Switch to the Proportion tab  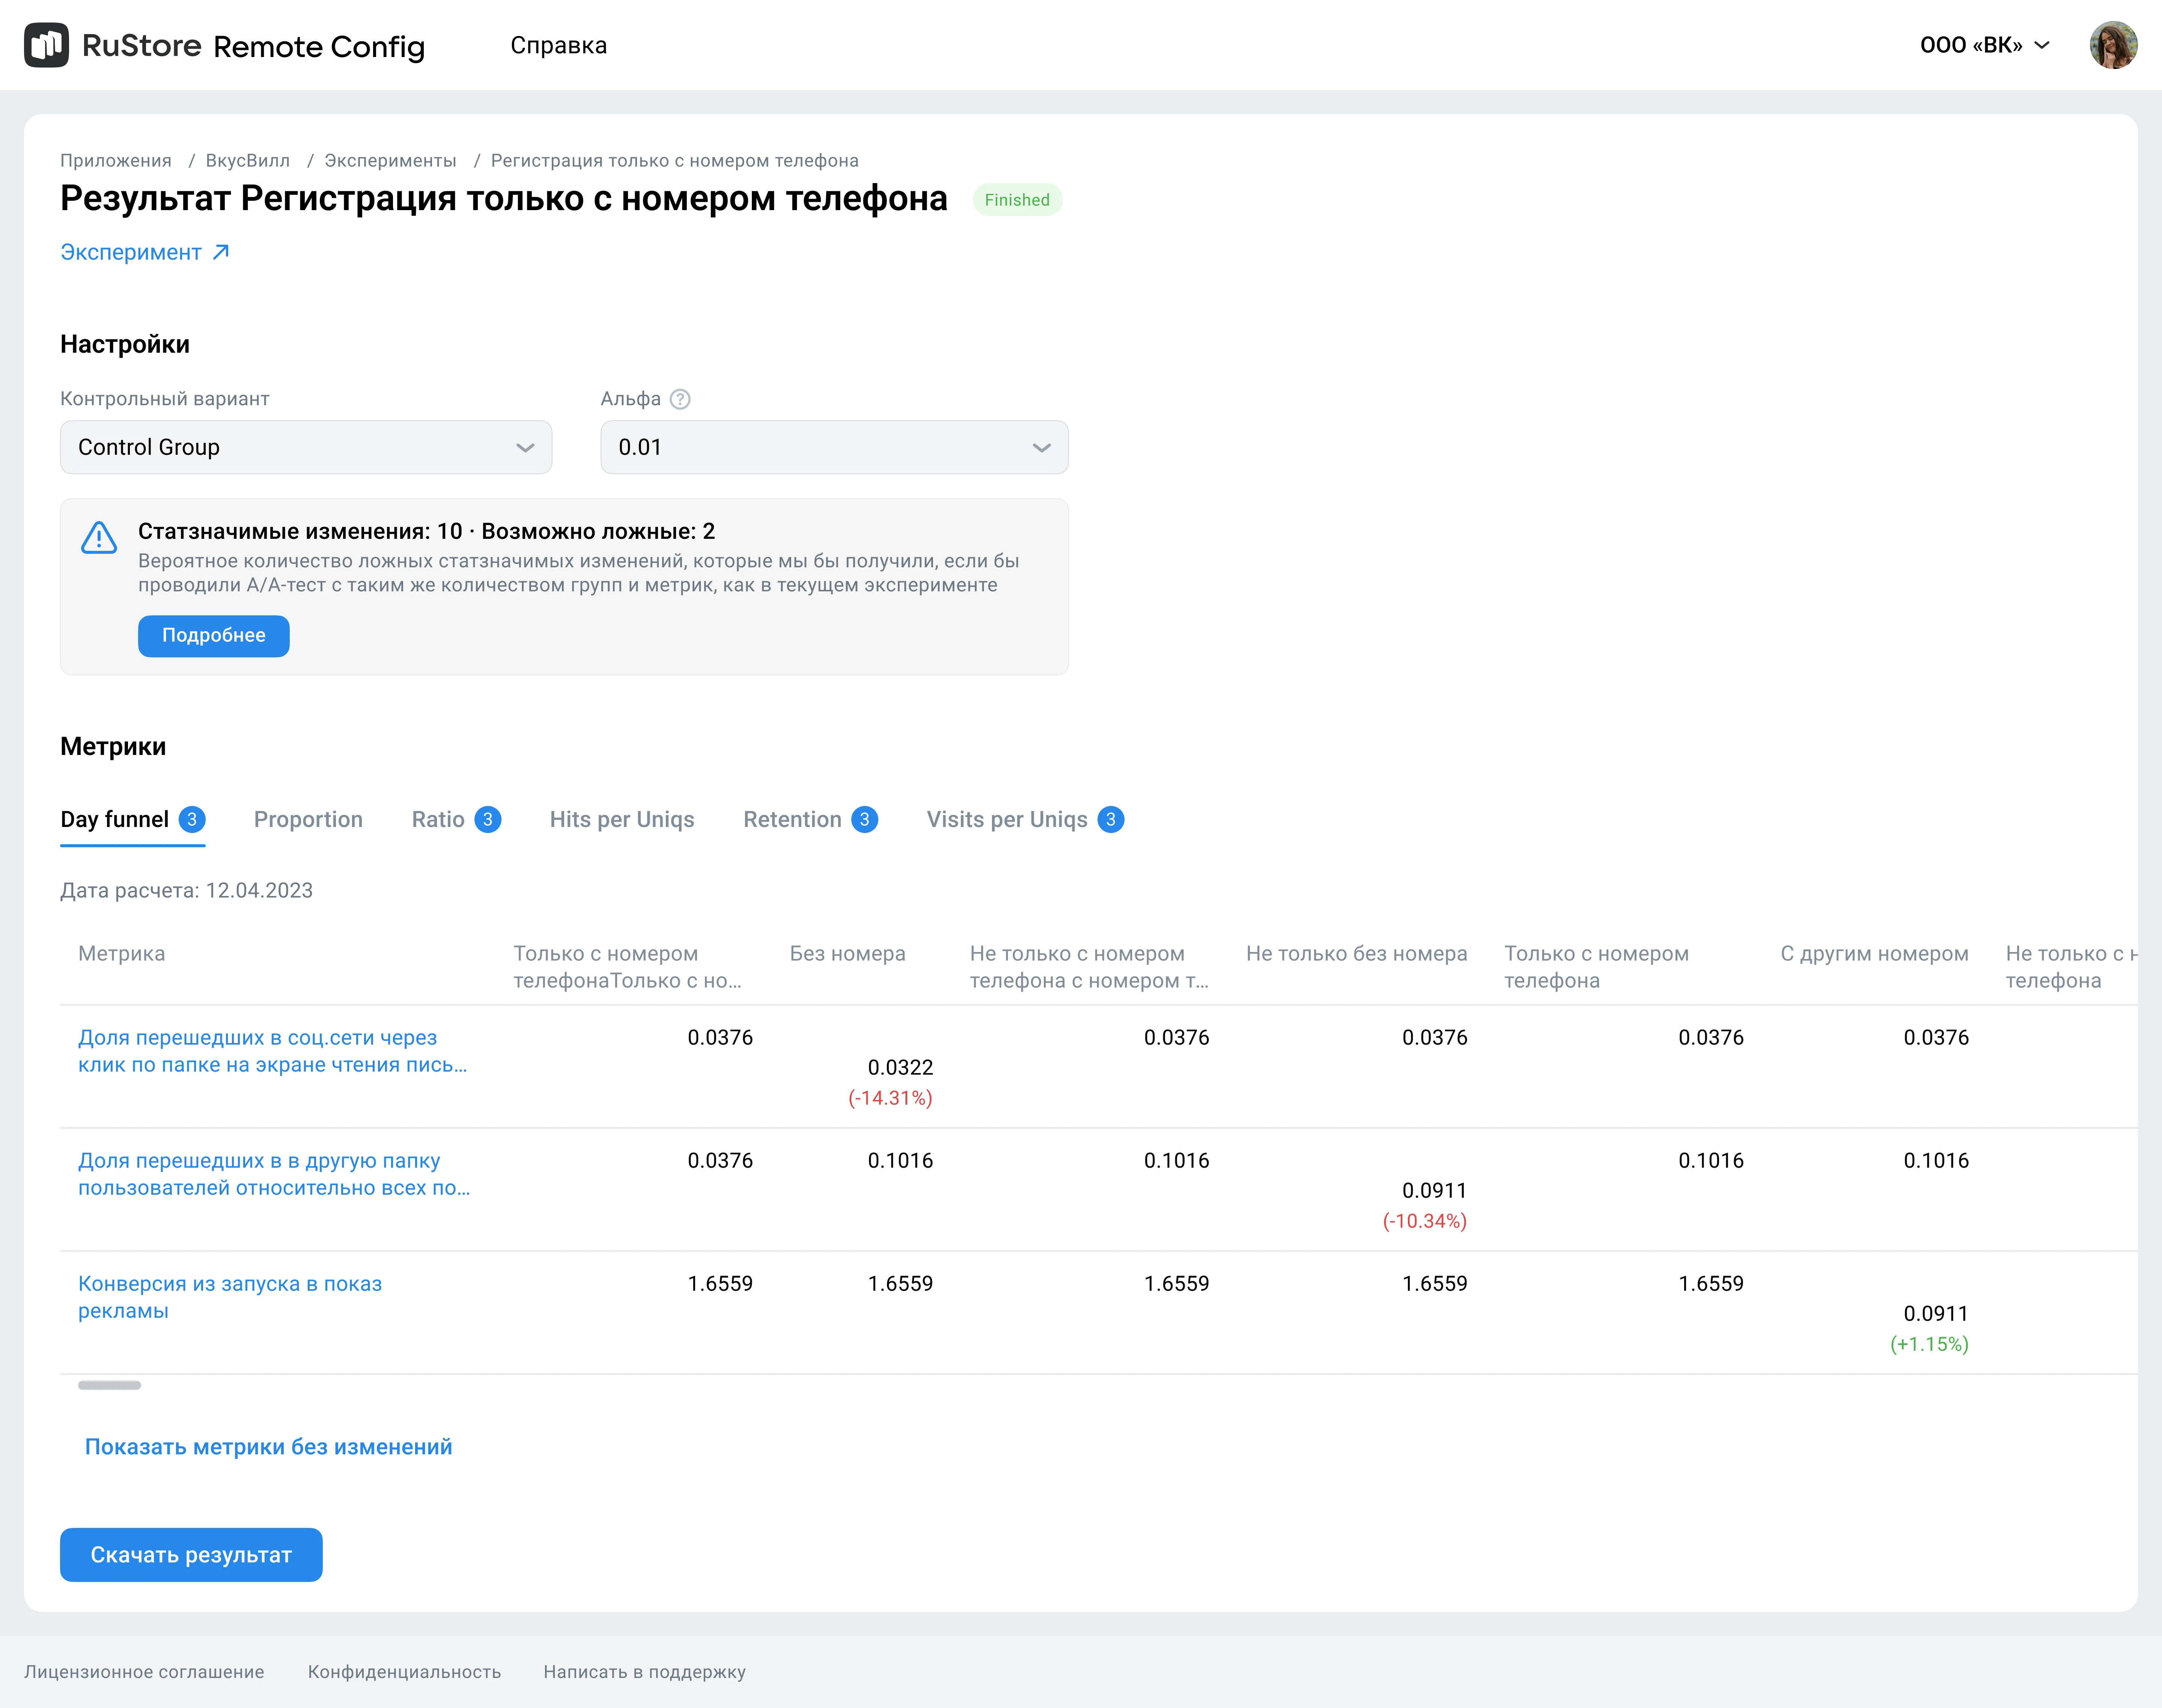tap(308, 820)
